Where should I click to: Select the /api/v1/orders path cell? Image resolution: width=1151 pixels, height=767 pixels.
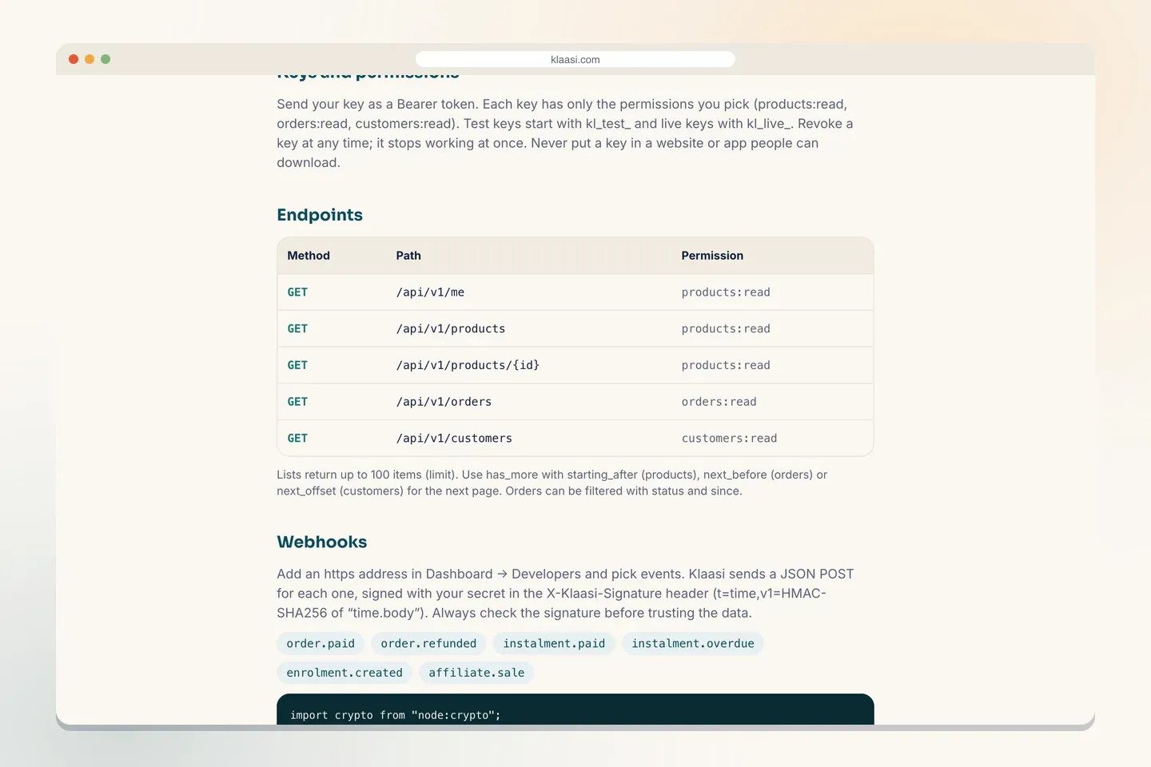pos(444,402)
